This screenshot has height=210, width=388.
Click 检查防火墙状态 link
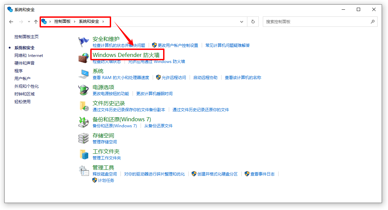107,62
